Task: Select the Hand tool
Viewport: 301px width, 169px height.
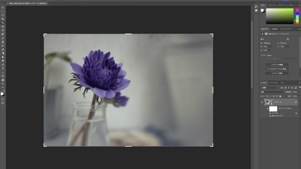Action: coord(3,80)
